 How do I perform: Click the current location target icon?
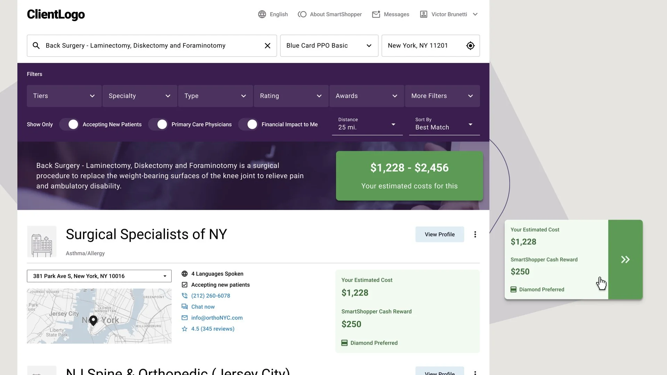[470, 45]
